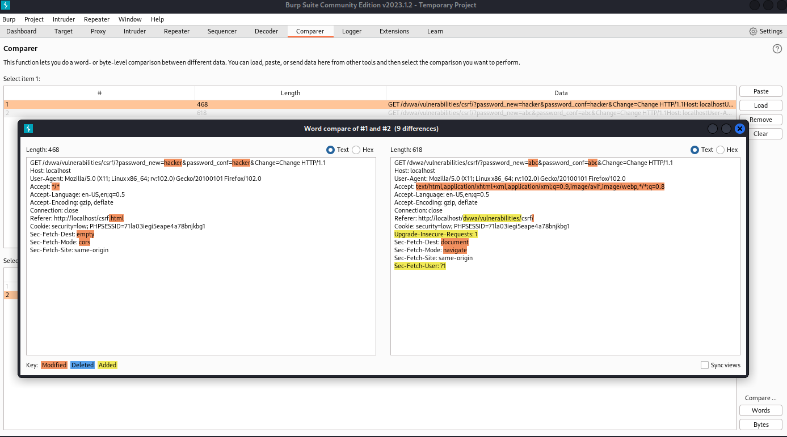
Task: Select Hex view for right pane (Length: 618)
Action: pyautogui.click(x=721, y=150)
